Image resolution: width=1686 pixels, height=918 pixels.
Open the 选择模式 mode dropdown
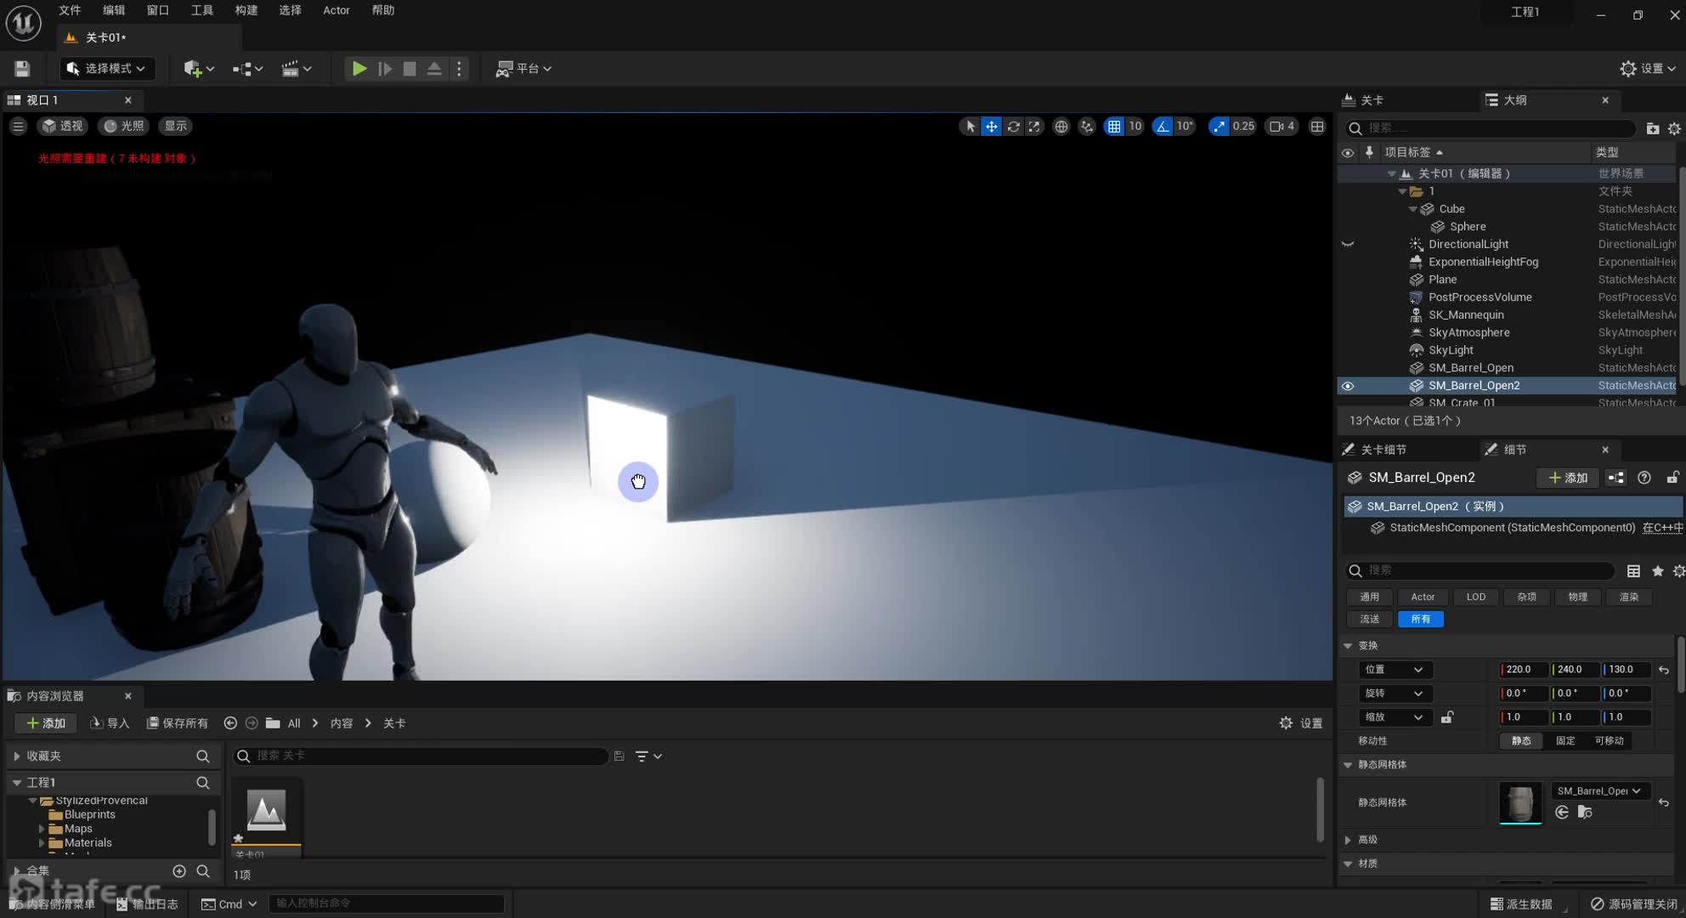pyautogui.click(x=106, y=69)
